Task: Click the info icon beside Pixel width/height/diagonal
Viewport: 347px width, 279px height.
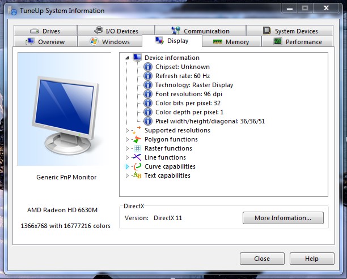Action: click(148, 121)
